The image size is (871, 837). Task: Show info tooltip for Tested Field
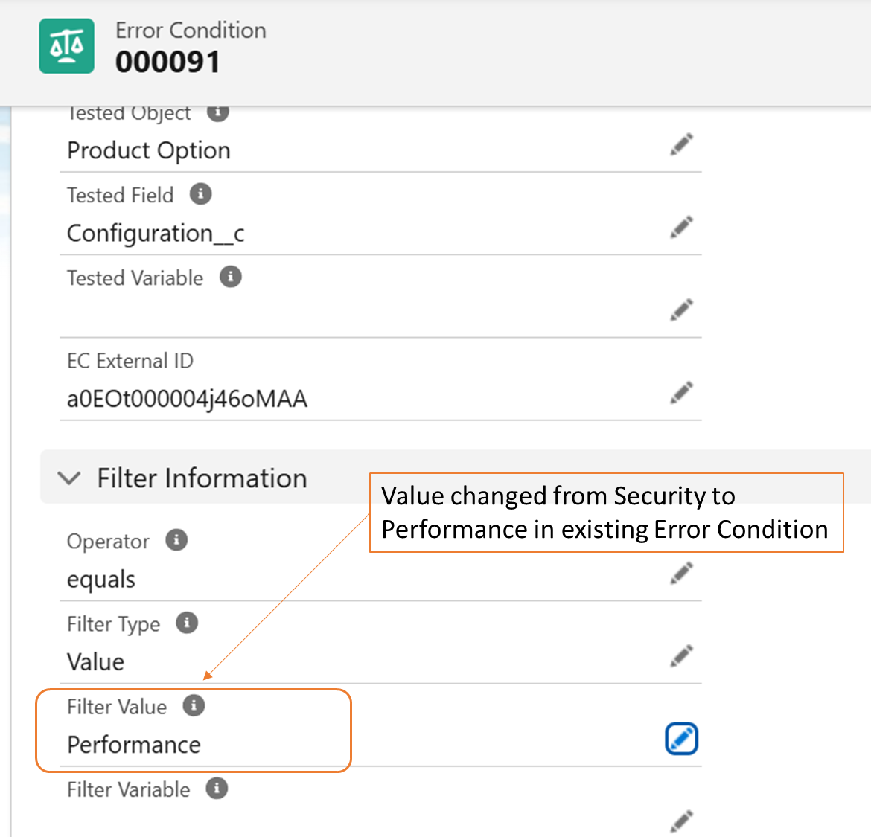pyautogui.click(x=200, y=194)
